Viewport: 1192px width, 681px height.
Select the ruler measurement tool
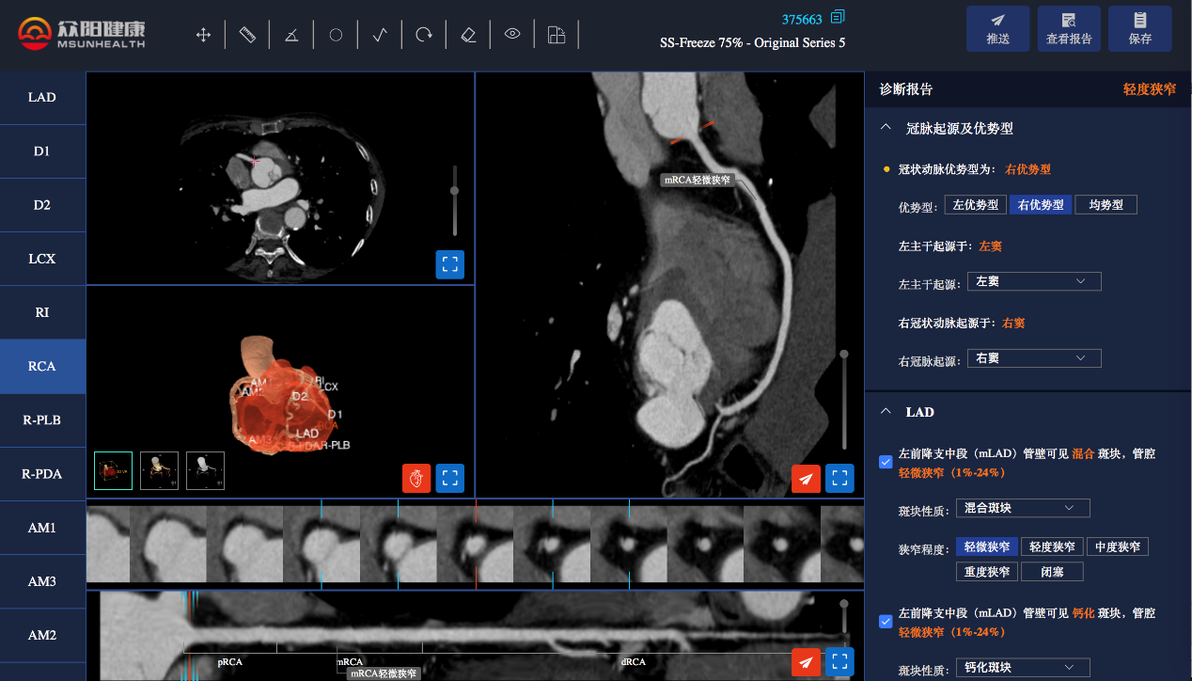247,35
